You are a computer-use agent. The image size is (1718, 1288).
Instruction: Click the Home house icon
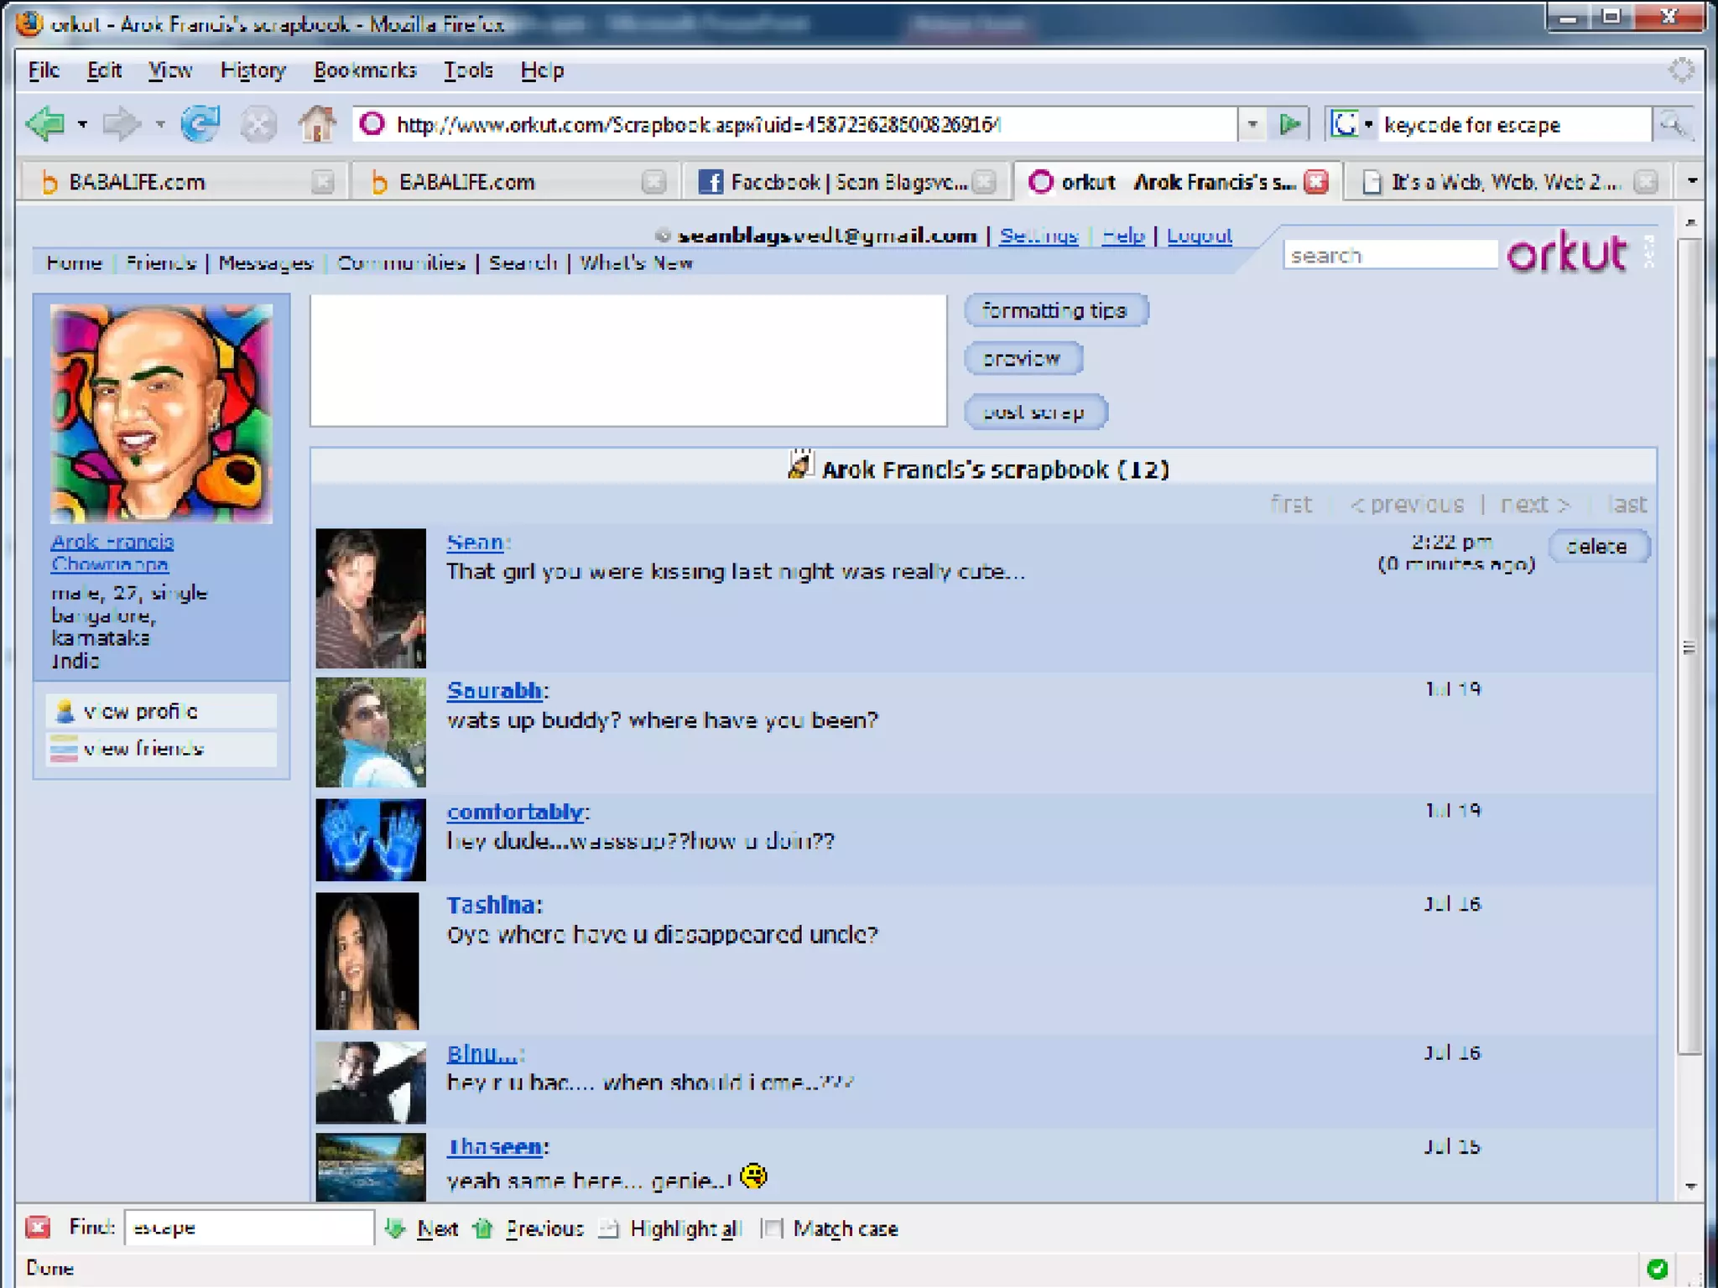(317, 124)
